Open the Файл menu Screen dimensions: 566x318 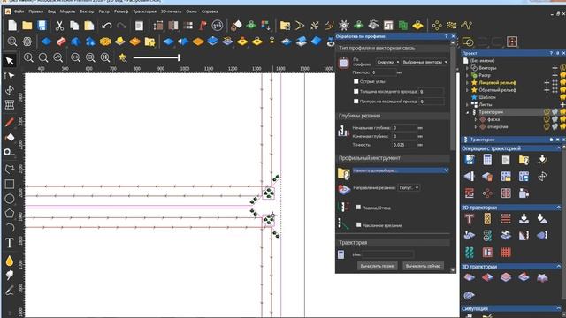click(19, 11)
